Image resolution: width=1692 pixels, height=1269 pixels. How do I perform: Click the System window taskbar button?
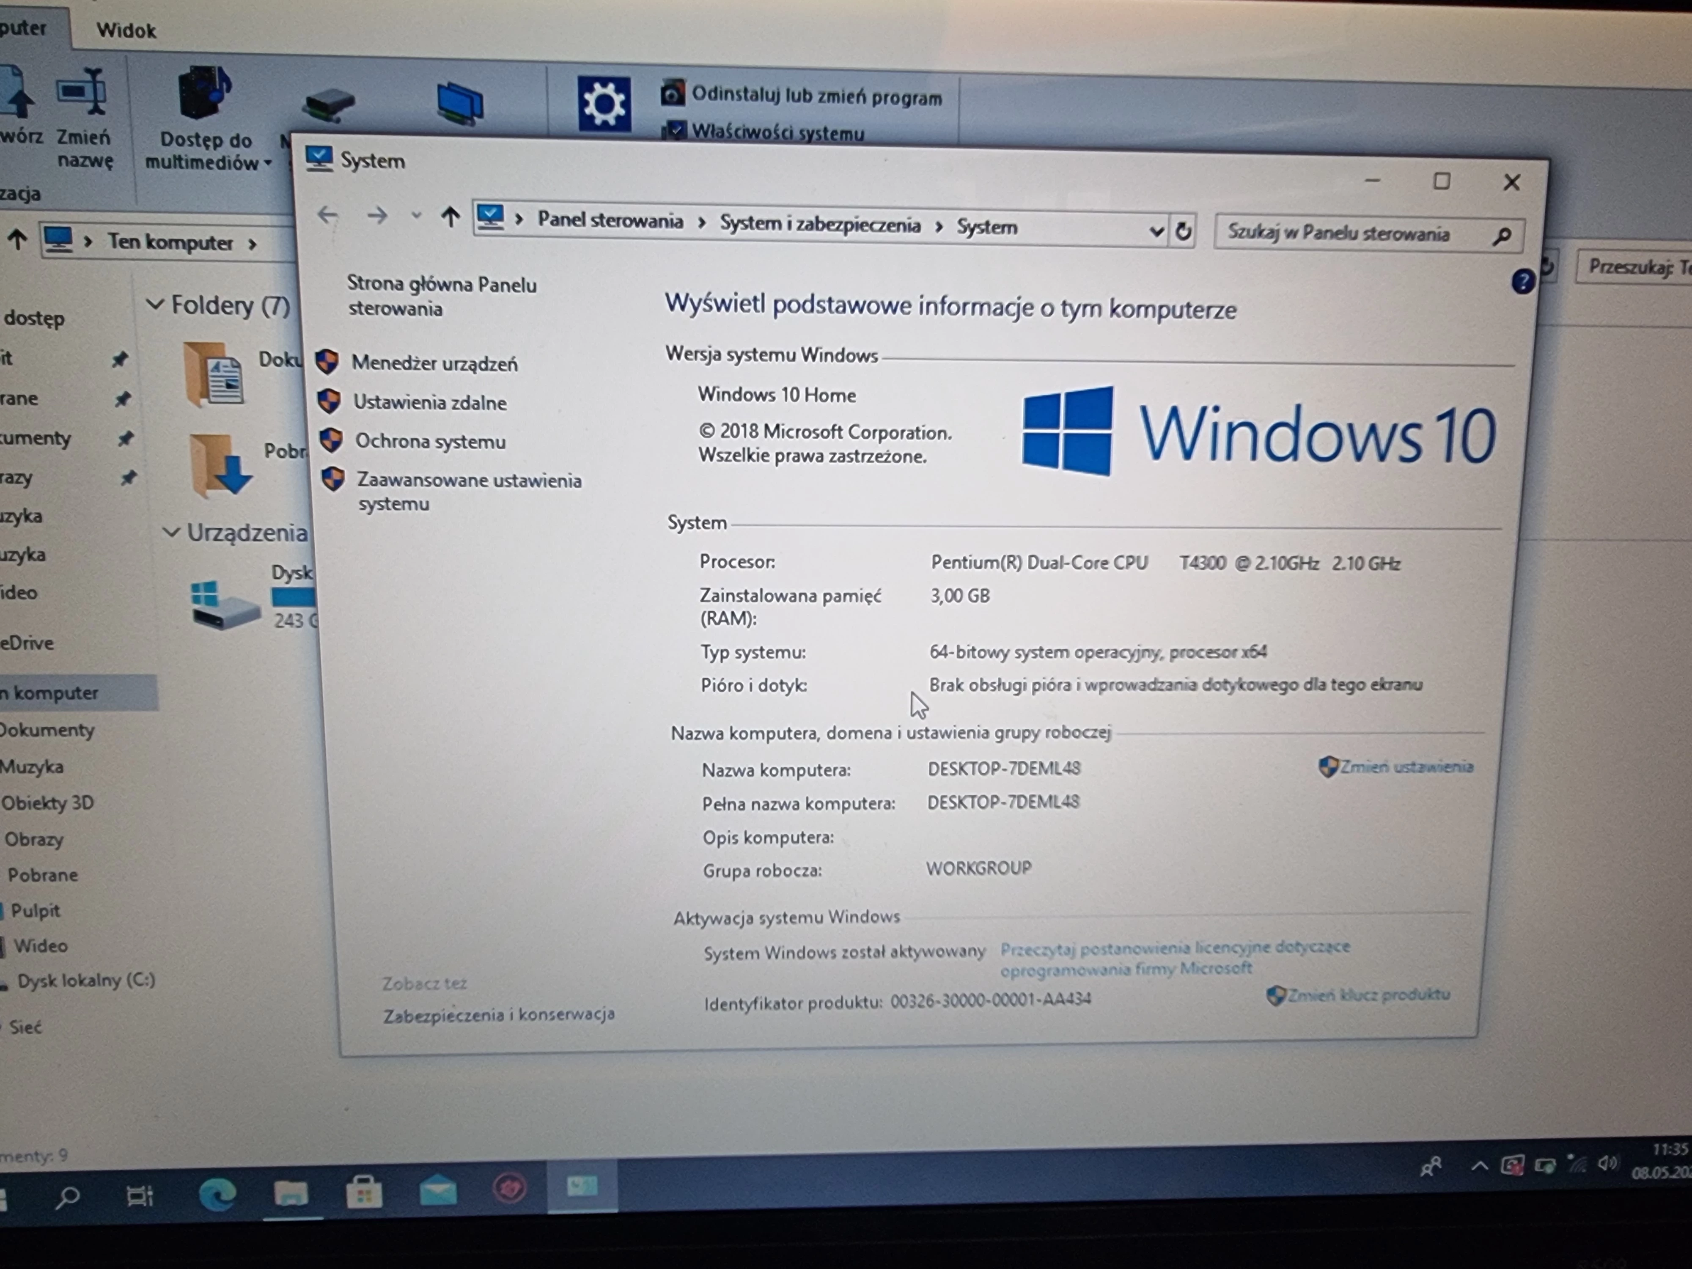(x=582, y=1187)
